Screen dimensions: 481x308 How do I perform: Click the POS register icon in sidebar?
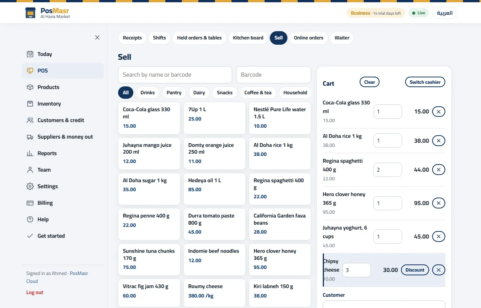30,71
